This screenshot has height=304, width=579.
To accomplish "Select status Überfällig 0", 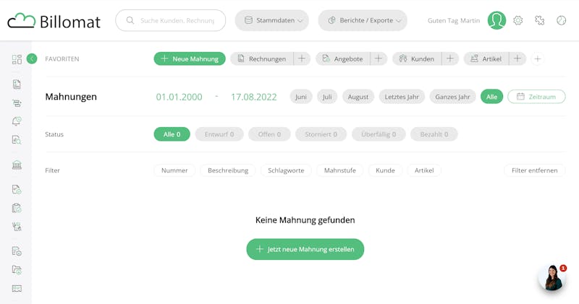I will (379, 134).
